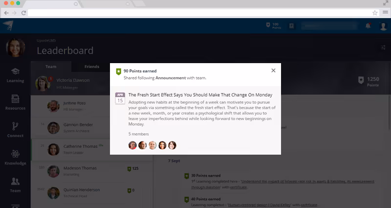Click the fourth member avatar in popup
Screen dimensions: 391x208
coord(162,145)
